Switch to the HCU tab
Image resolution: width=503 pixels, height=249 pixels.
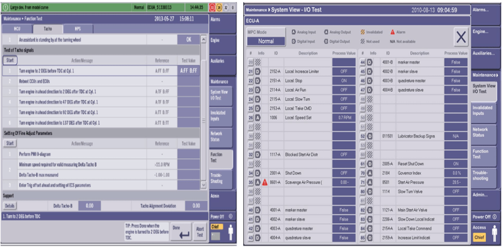17,29
